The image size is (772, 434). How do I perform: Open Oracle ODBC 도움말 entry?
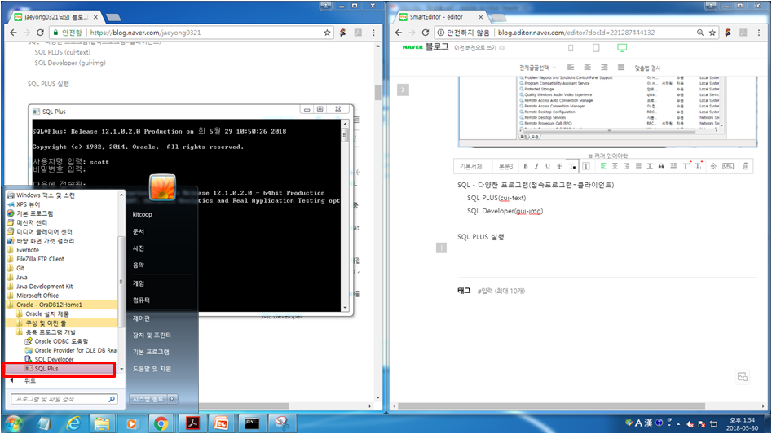(x=61, y=341)
